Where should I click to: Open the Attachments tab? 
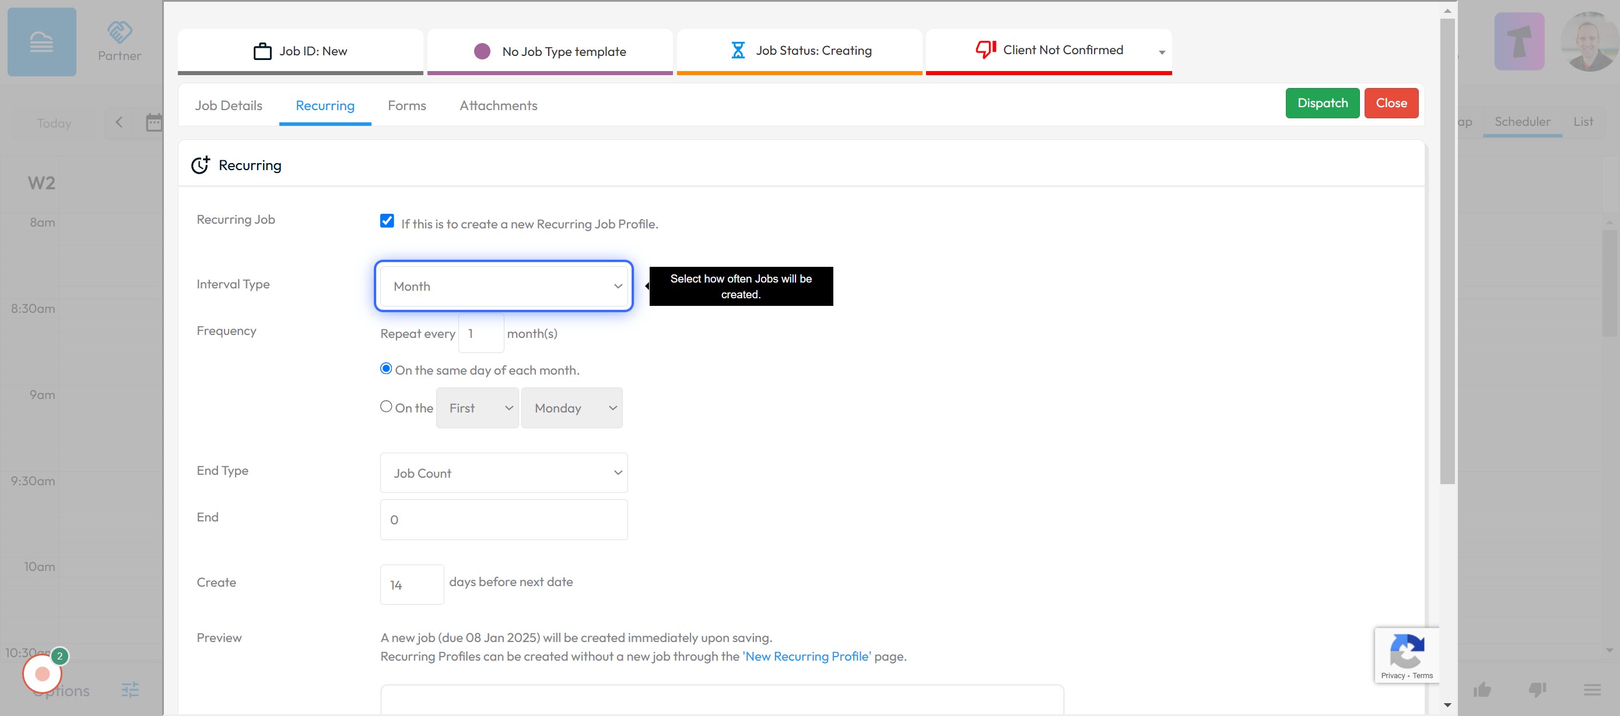click(498, 105)
